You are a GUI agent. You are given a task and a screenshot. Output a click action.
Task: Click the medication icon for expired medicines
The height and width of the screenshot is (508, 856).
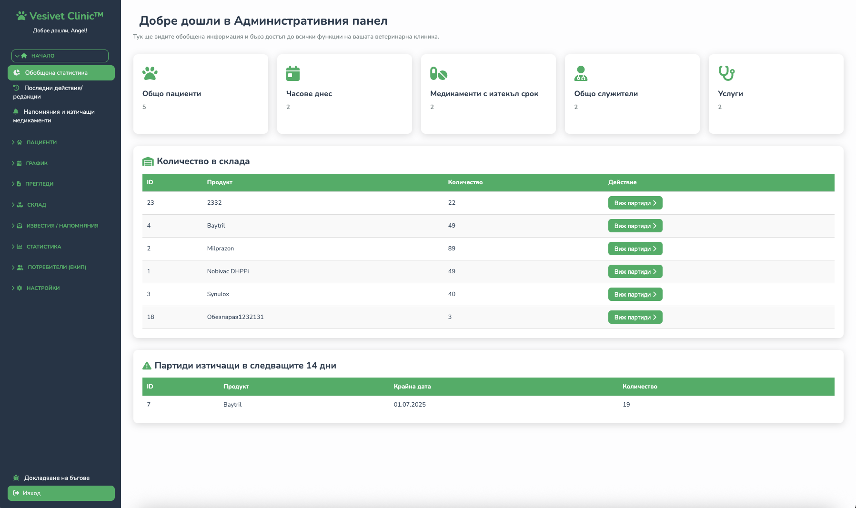tap(438, 74)
